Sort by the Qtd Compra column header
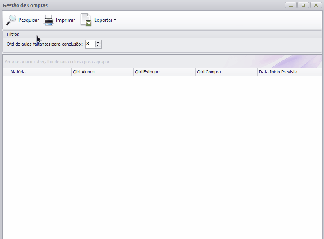 click(x=226, y=72)
